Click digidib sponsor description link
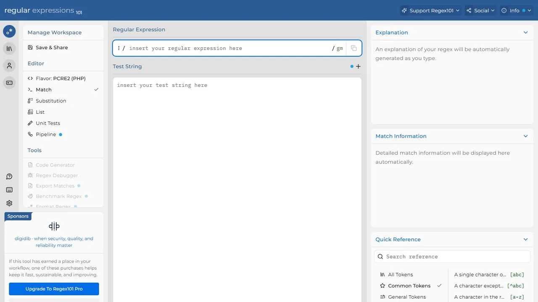Viewport: 538px width, 302px height. tap(54, 242)
